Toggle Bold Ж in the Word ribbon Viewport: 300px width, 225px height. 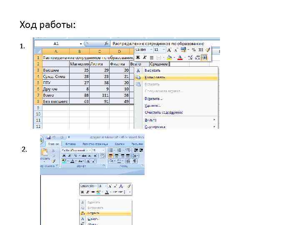[64, 156]
